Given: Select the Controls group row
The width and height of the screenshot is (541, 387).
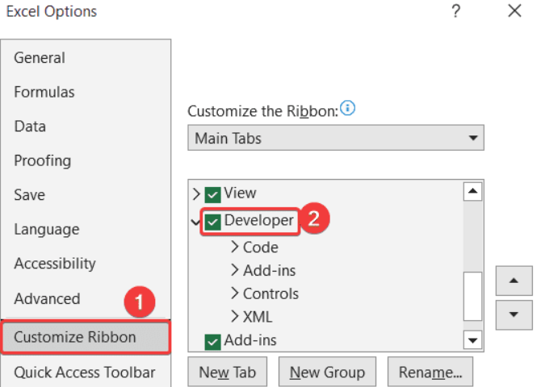Looking at the screenshot, I should (270, 294).
